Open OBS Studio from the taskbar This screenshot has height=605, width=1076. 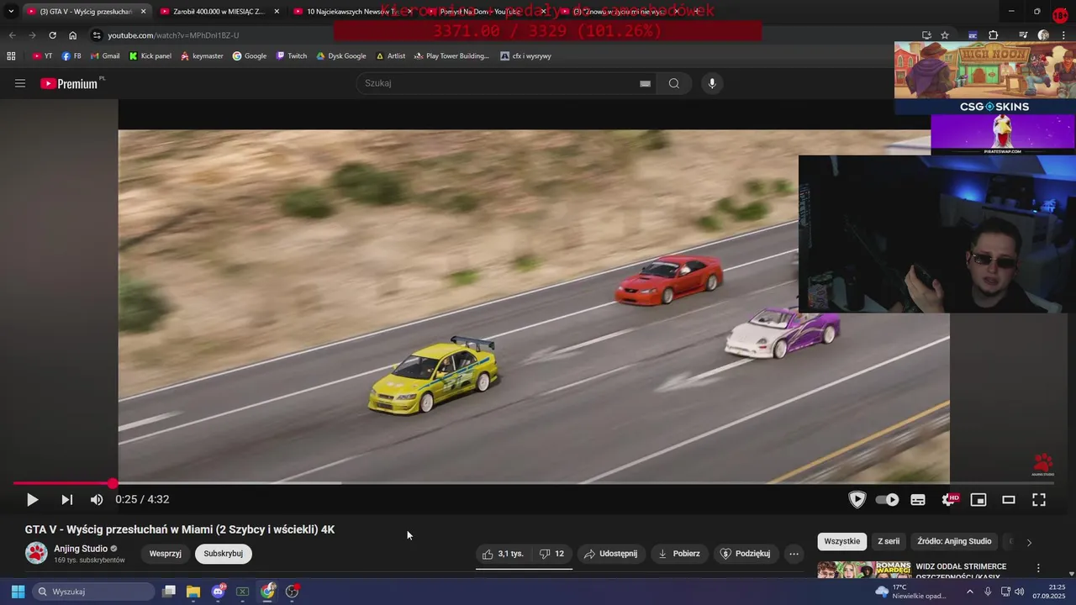[x=292, y=592]
